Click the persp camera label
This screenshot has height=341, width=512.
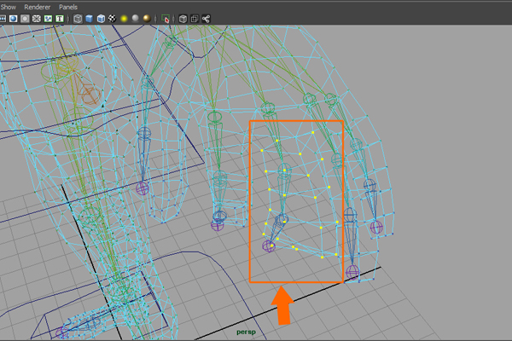(246, 332)
